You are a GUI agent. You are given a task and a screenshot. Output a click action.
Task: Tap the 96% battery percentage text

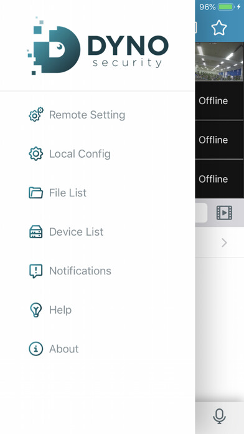[207, 7]
